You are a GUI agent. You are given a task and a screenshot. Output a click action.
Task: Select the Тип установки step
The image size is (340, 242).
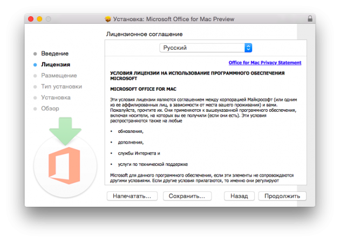click(62, 86)
